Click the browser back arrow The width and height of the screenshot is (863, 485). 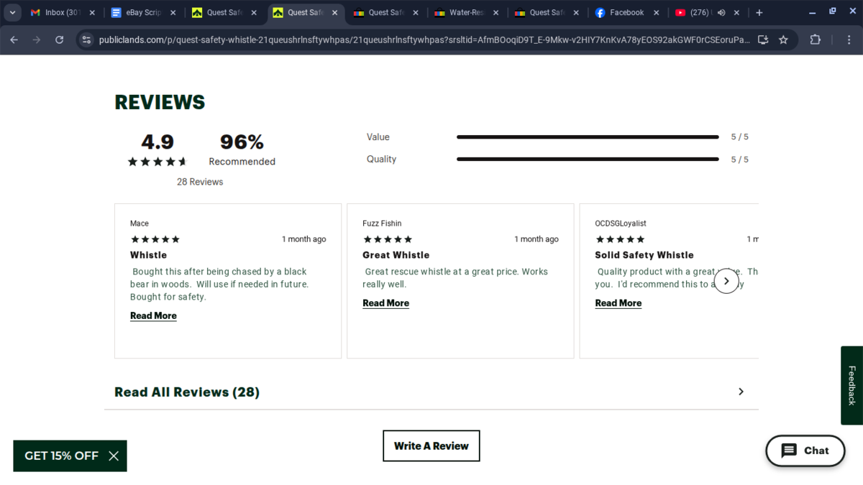pos(14,40)
